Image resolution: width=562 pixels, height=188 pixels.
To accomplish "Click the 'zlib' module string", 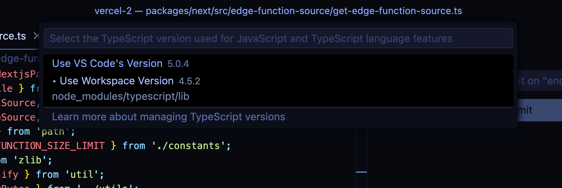I will pyautogui.click(x=30, y=160).
